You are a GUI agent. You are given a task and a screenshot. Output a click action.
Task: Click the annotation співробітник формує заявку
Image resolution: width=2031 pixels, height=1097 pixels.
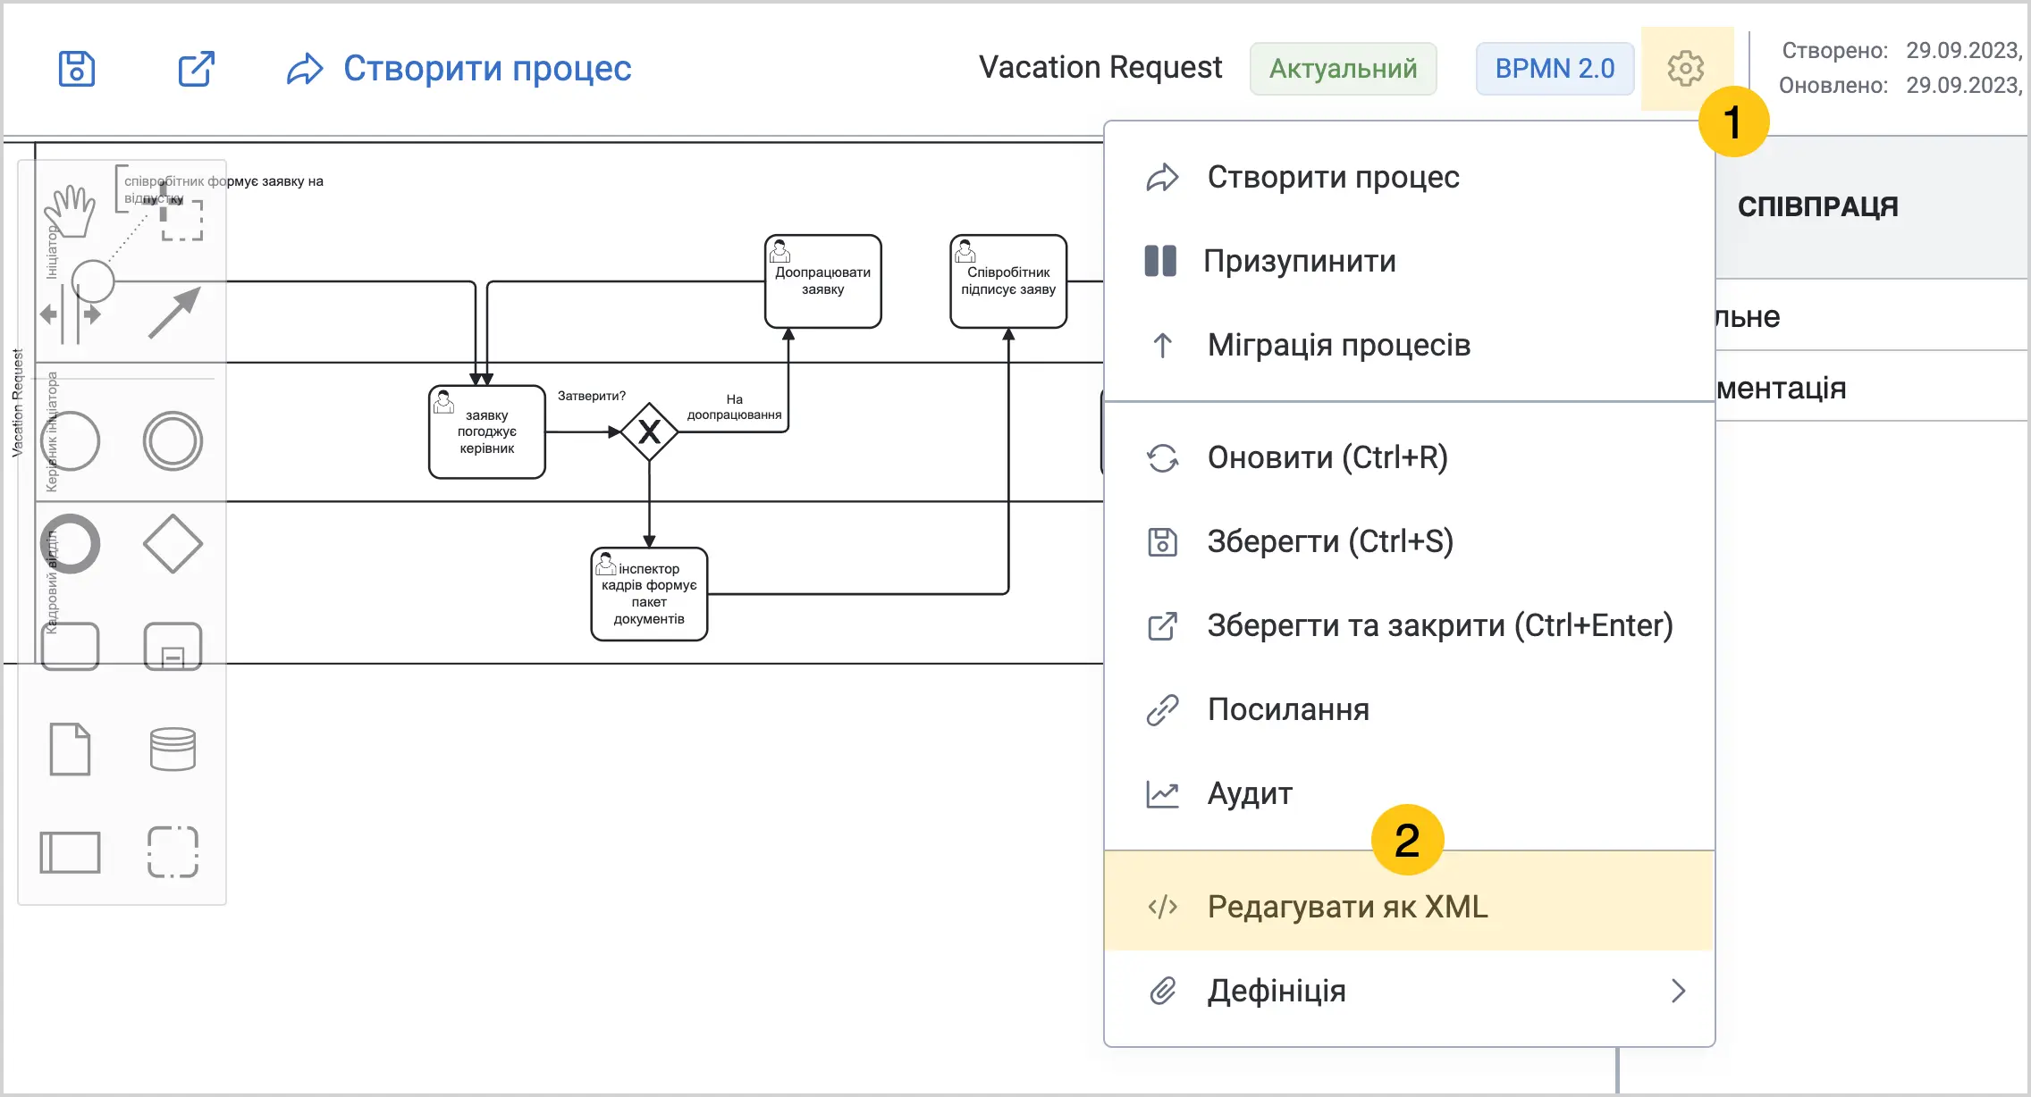pyautogui.click(x=223, y=189)
